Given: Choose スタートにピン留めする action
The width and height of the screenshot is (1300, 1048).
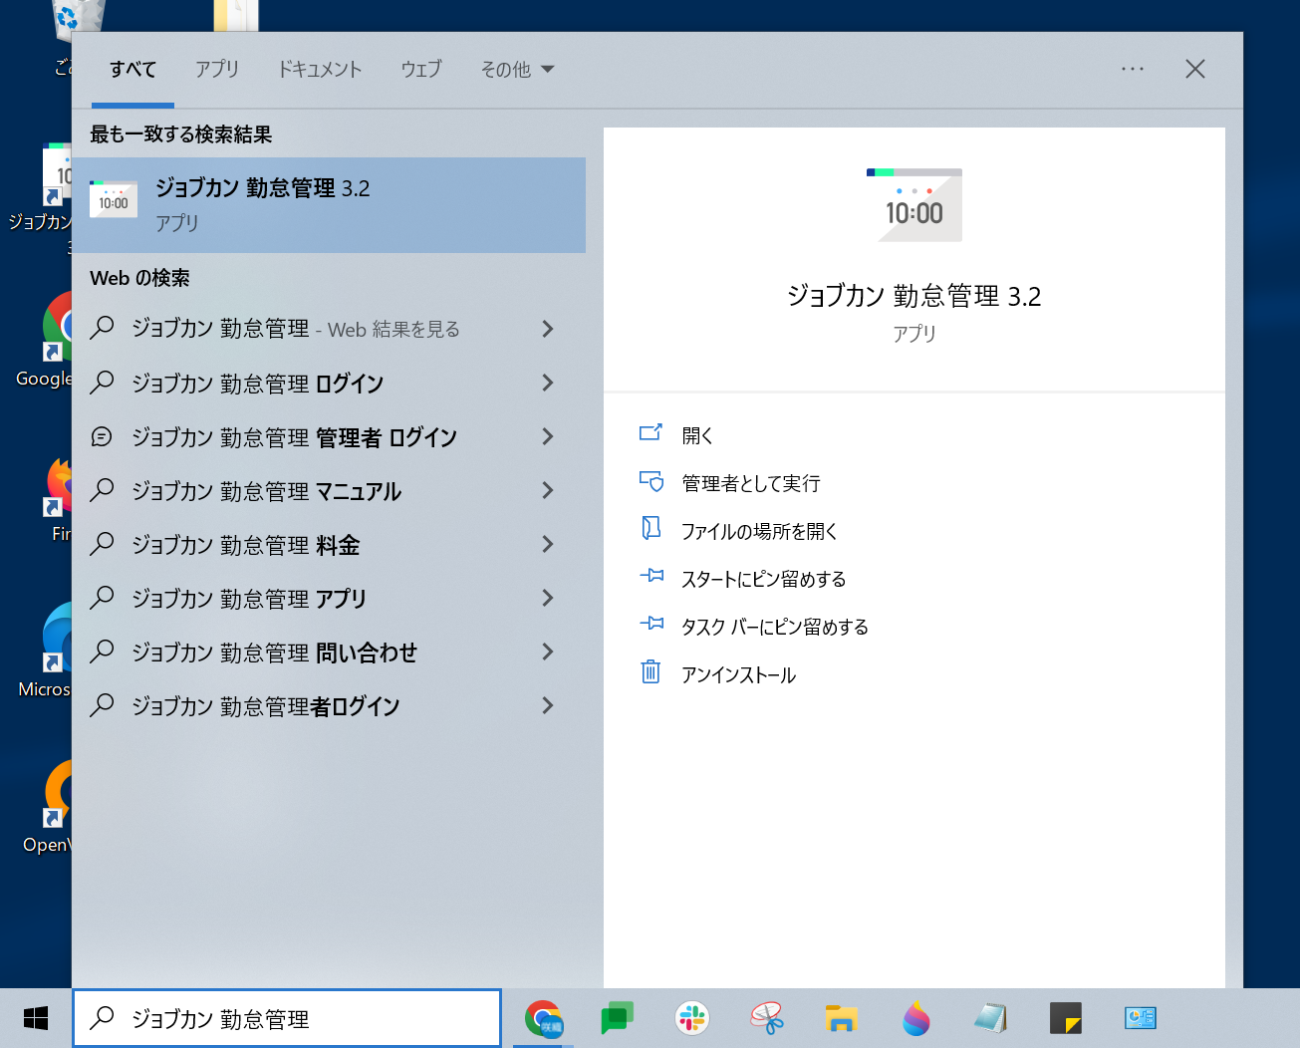Looking at the screenshot, I should [763, 579].
